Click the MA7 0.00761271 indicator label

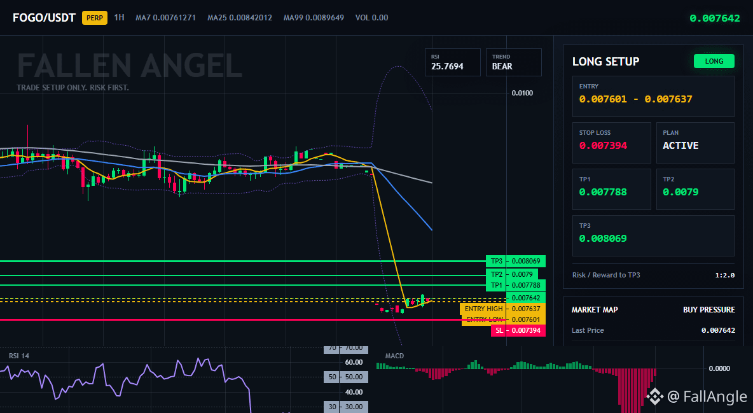pyautogui.click(x=166, y=18)
